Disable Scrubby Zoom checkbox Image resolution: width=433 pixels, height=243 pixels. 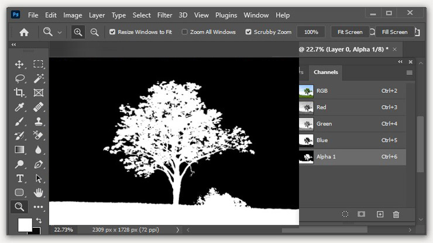click(248, 32)
